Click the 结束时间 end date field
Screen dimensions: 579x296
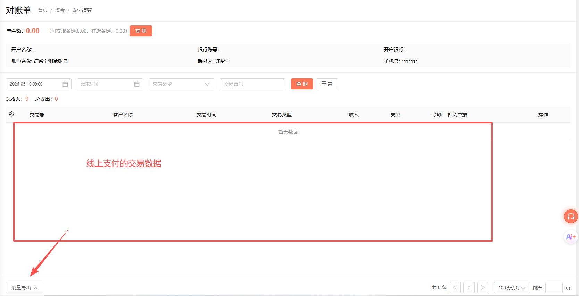pos(110,84)
